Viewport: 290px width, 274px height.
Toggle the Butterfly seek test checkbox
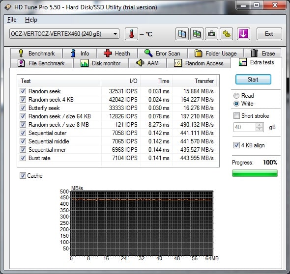tap(23, 108)
